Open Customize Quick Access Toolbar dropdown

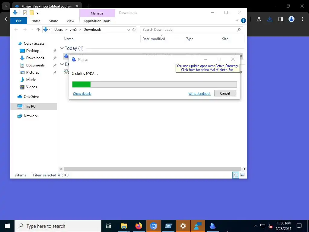(x=37, y=13)
